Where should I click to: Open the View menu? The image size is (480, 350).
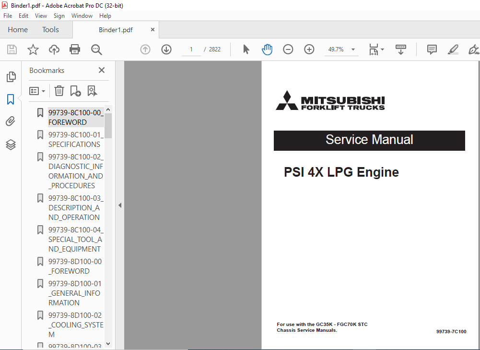[41, 16]
